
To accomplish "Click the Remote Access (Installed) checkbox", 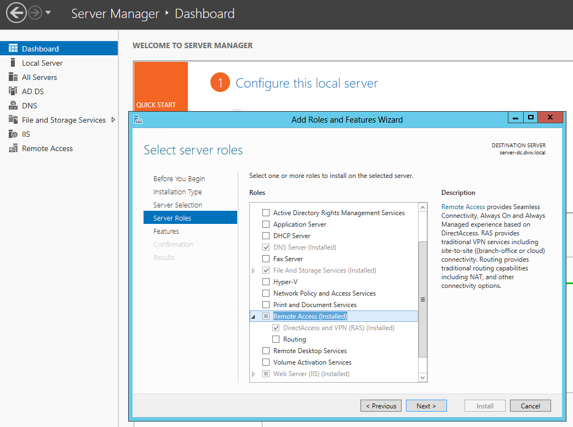I will tap(266, 316).
